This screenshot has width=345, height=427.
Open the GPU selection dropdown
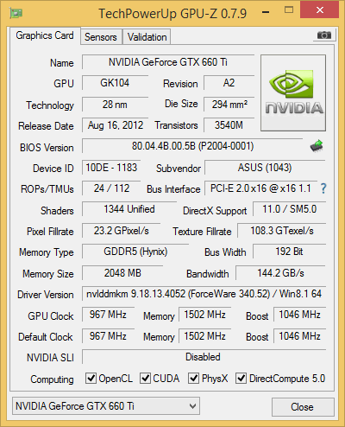pyautogui.click(x=106, y=406)
